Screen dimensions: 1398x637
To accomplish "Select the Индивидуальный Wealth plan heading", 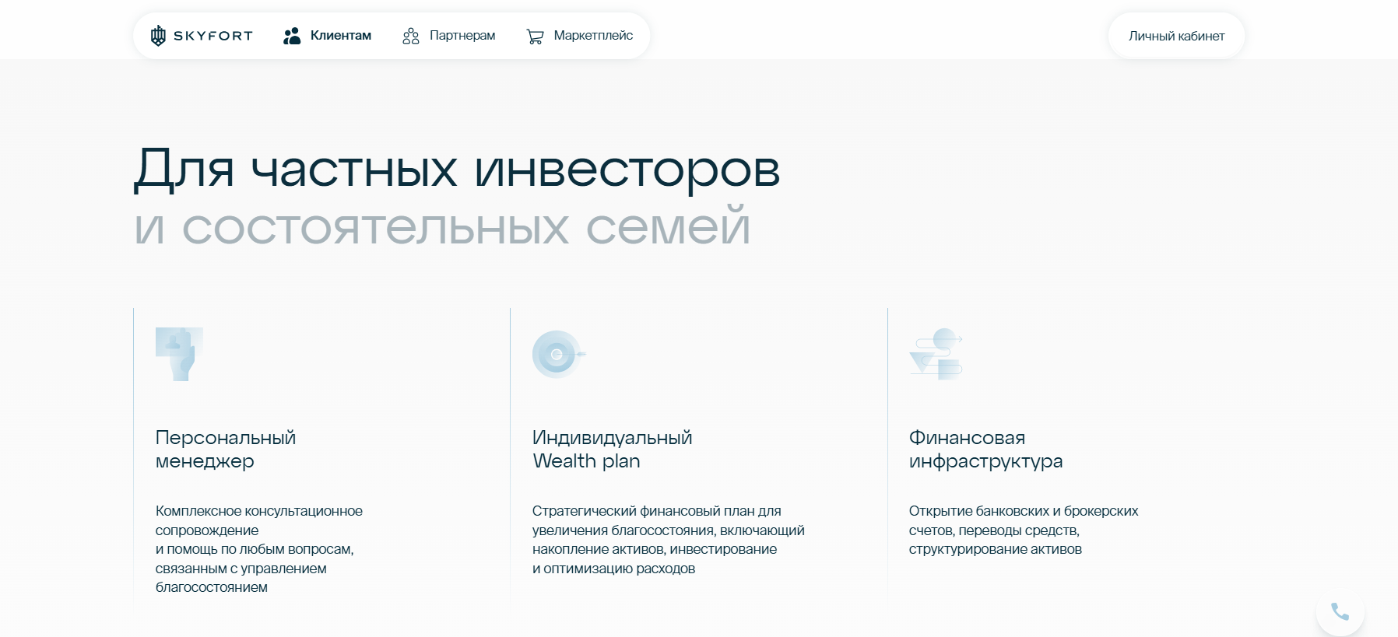I will (613, 450).
